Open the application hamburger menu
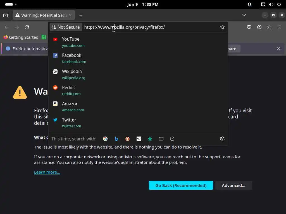Image resolution: width=286 pixels, height=214 pixels. click(x=279, y=27)
